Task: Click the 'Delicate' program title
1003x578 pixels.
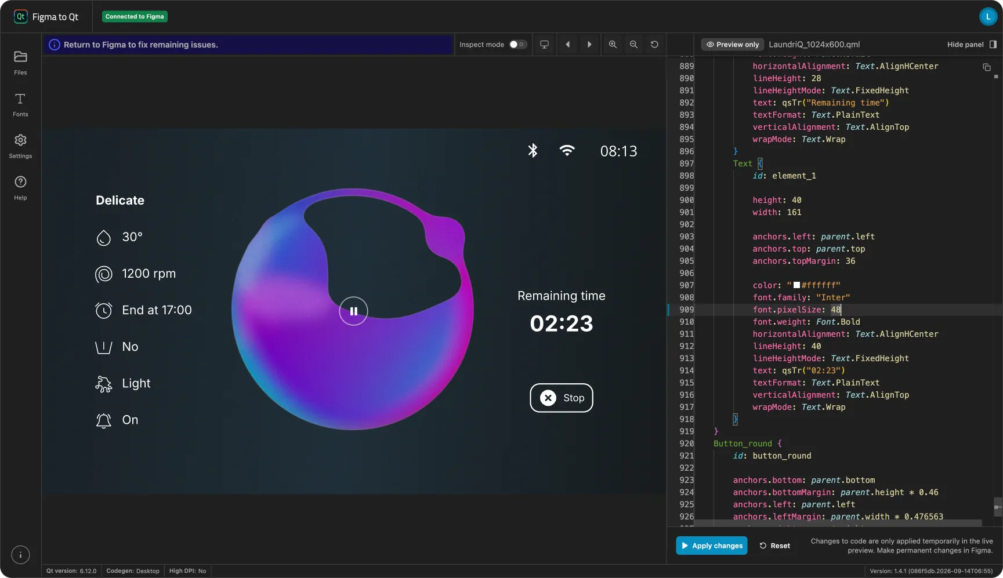Action: pyautogui.click(x=120, y=201)
